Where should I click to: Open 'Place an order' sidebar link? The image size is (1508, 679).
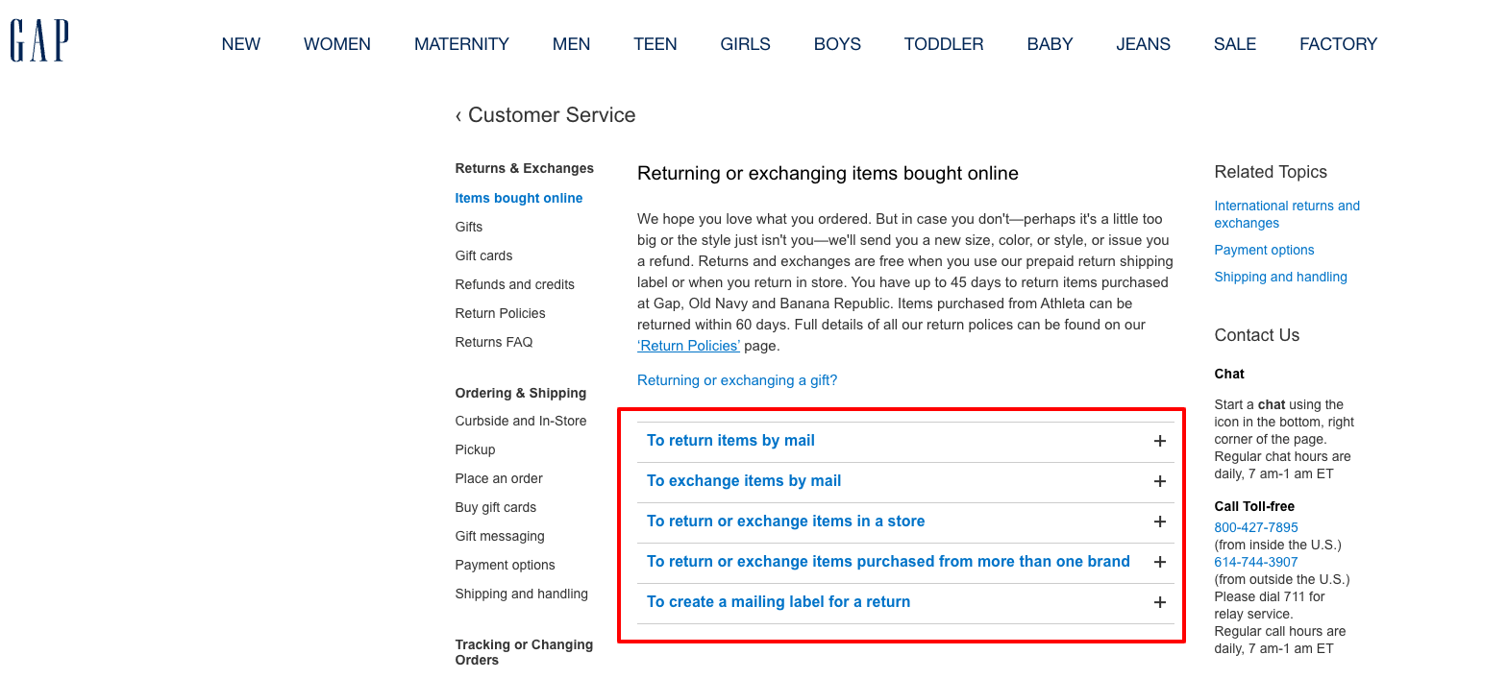point(499,478)
